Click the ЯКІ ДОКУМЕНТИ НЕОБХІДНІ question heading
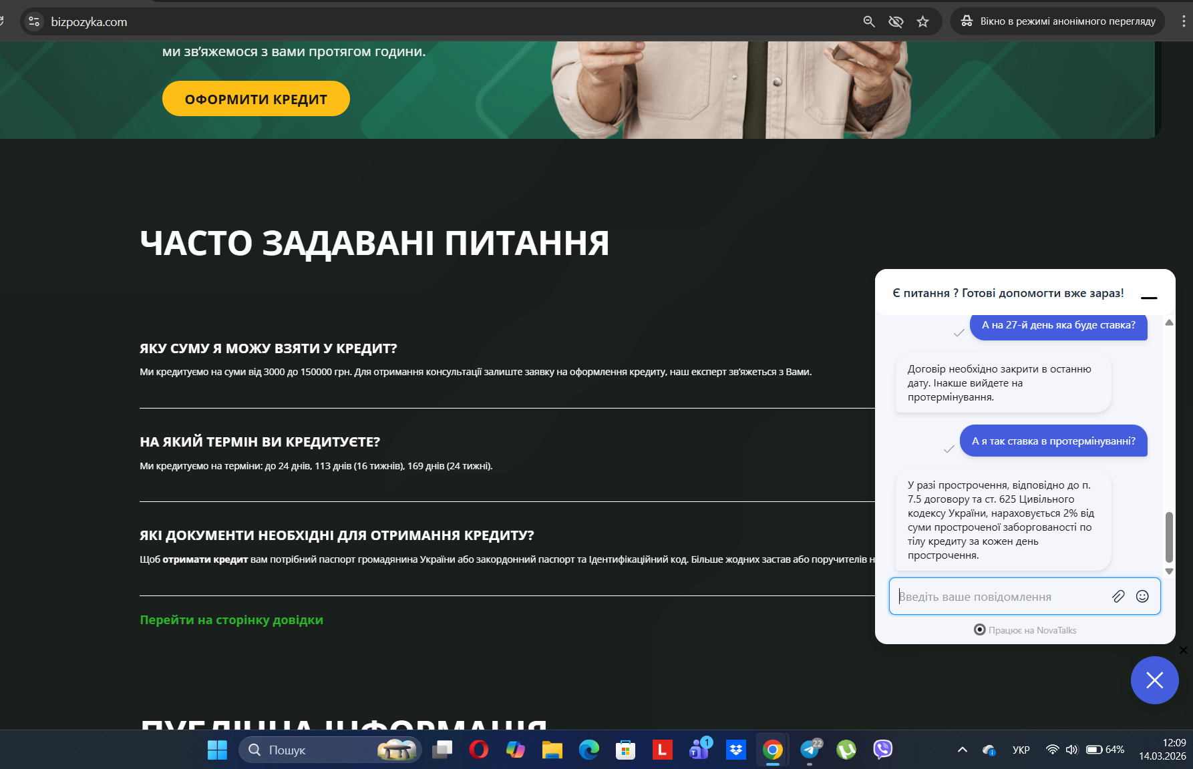1193x769 pixels. tap(337, 535)
